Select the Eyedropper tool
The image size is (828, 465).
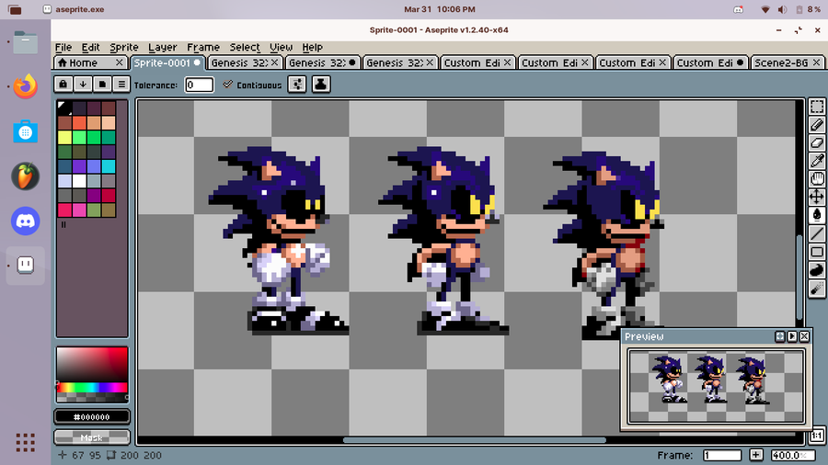coord(817,161)
